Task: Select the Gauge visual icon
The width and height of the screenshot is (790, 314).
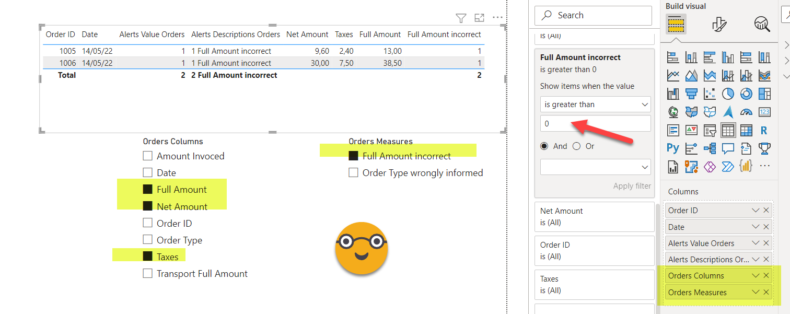Action: click(746, 112)
